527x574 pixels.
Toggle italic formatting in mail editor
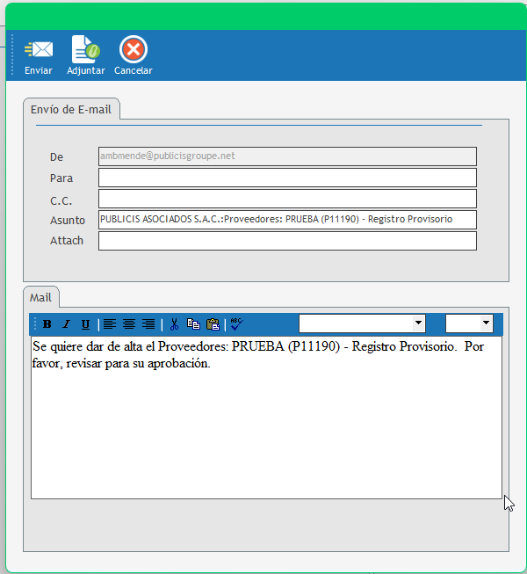[x=66, y=324]
